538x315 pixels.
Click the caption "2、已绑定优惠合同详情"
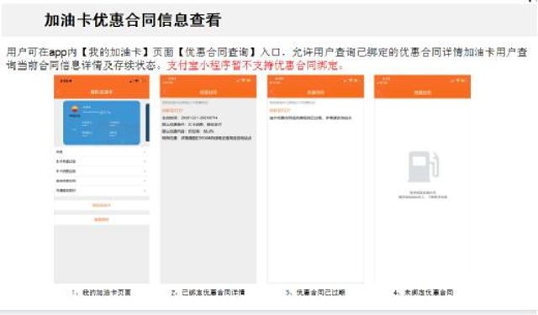208,292
